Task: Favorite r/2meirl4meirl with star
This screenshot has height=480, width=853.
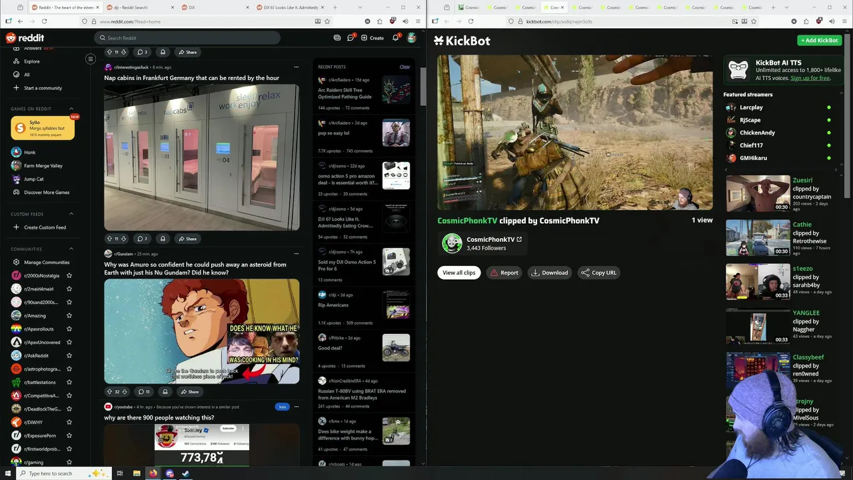Action: (69, 289)
